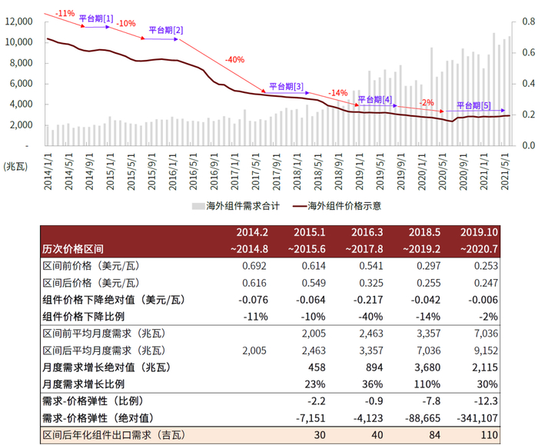Click the 2018/1/1 x-axis date label
The image size is (538, 445).
[297, 171]
